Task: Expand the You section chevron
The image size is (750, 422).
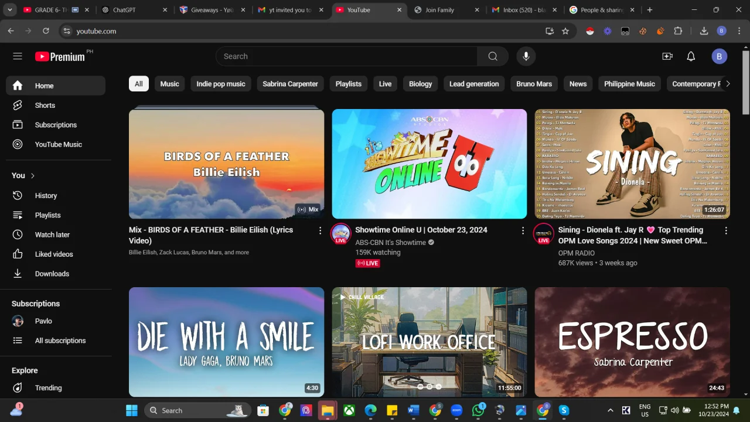Action: (x=33, y=176)
